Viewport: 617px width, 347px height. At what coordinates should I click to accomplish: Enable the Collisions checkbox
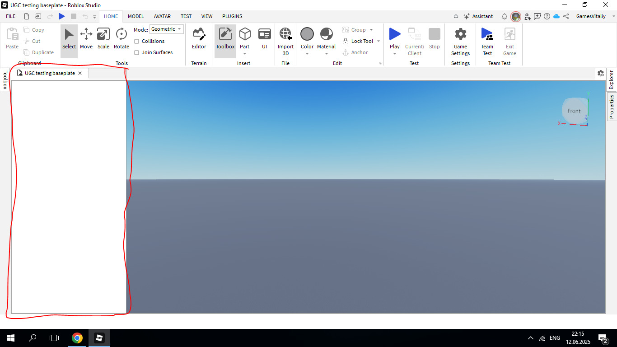[137, 41]
